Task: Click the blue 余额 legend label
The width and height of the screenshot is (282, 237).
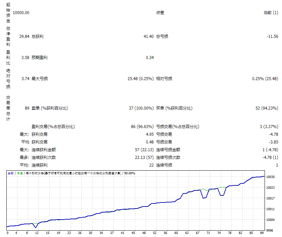Action: click(11, 173)
